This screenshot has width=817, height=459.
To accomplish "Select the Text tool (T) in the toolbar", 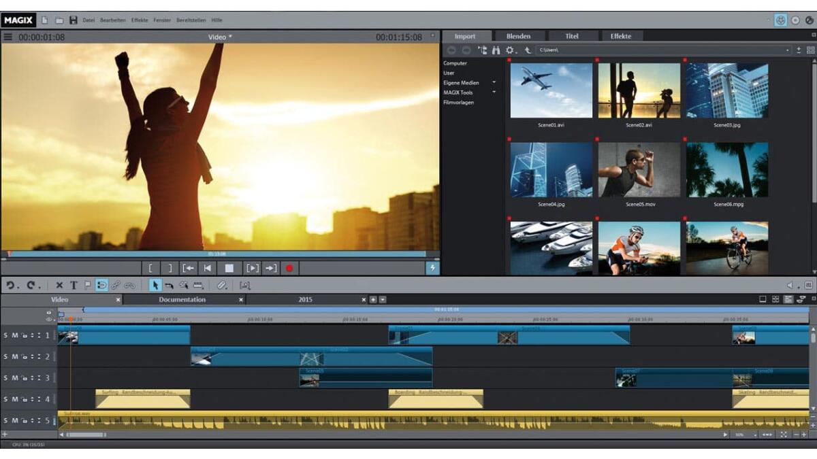I will point(74,286).
